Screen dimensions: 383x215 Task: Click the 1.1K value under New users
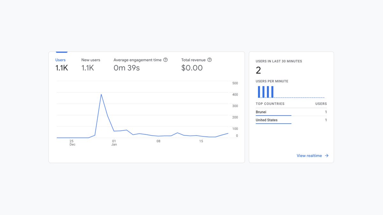[x=88, y=68]
